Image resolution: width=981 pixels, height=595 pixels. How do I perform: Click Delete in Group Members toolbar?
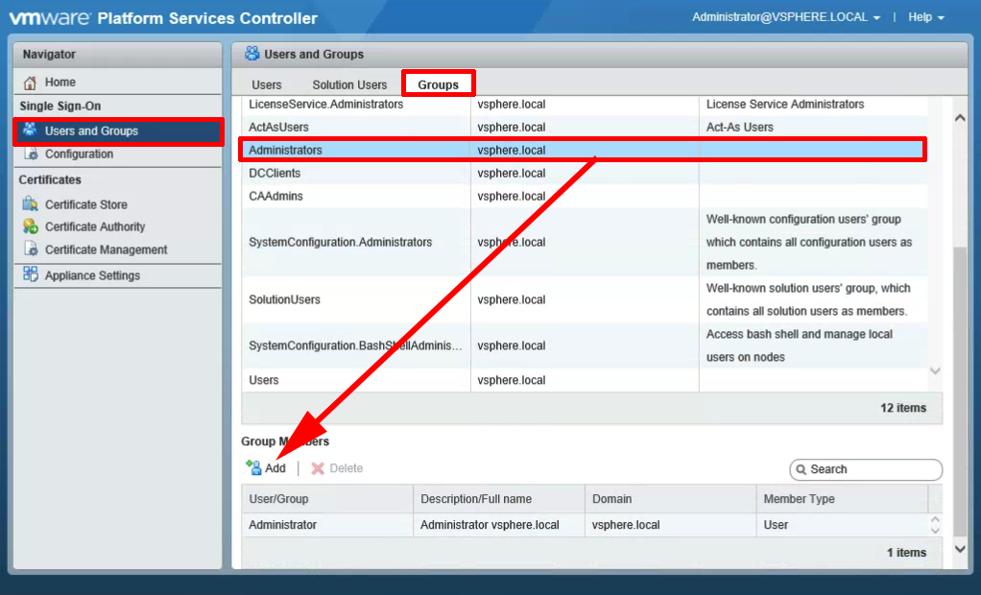(337, 468)
